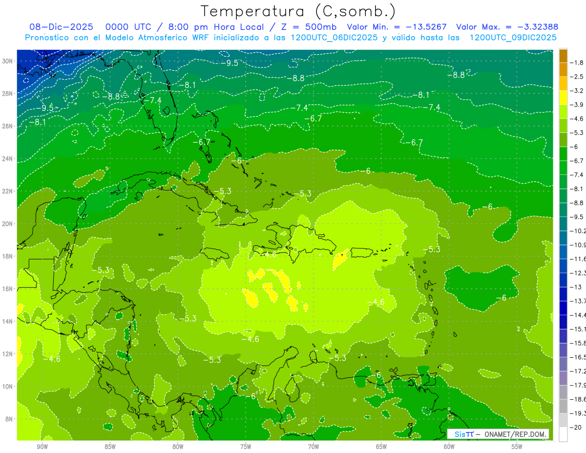586x453 pixels.
Task: Click the '20N' latitude axis label
Action: (x=8, y=224)
